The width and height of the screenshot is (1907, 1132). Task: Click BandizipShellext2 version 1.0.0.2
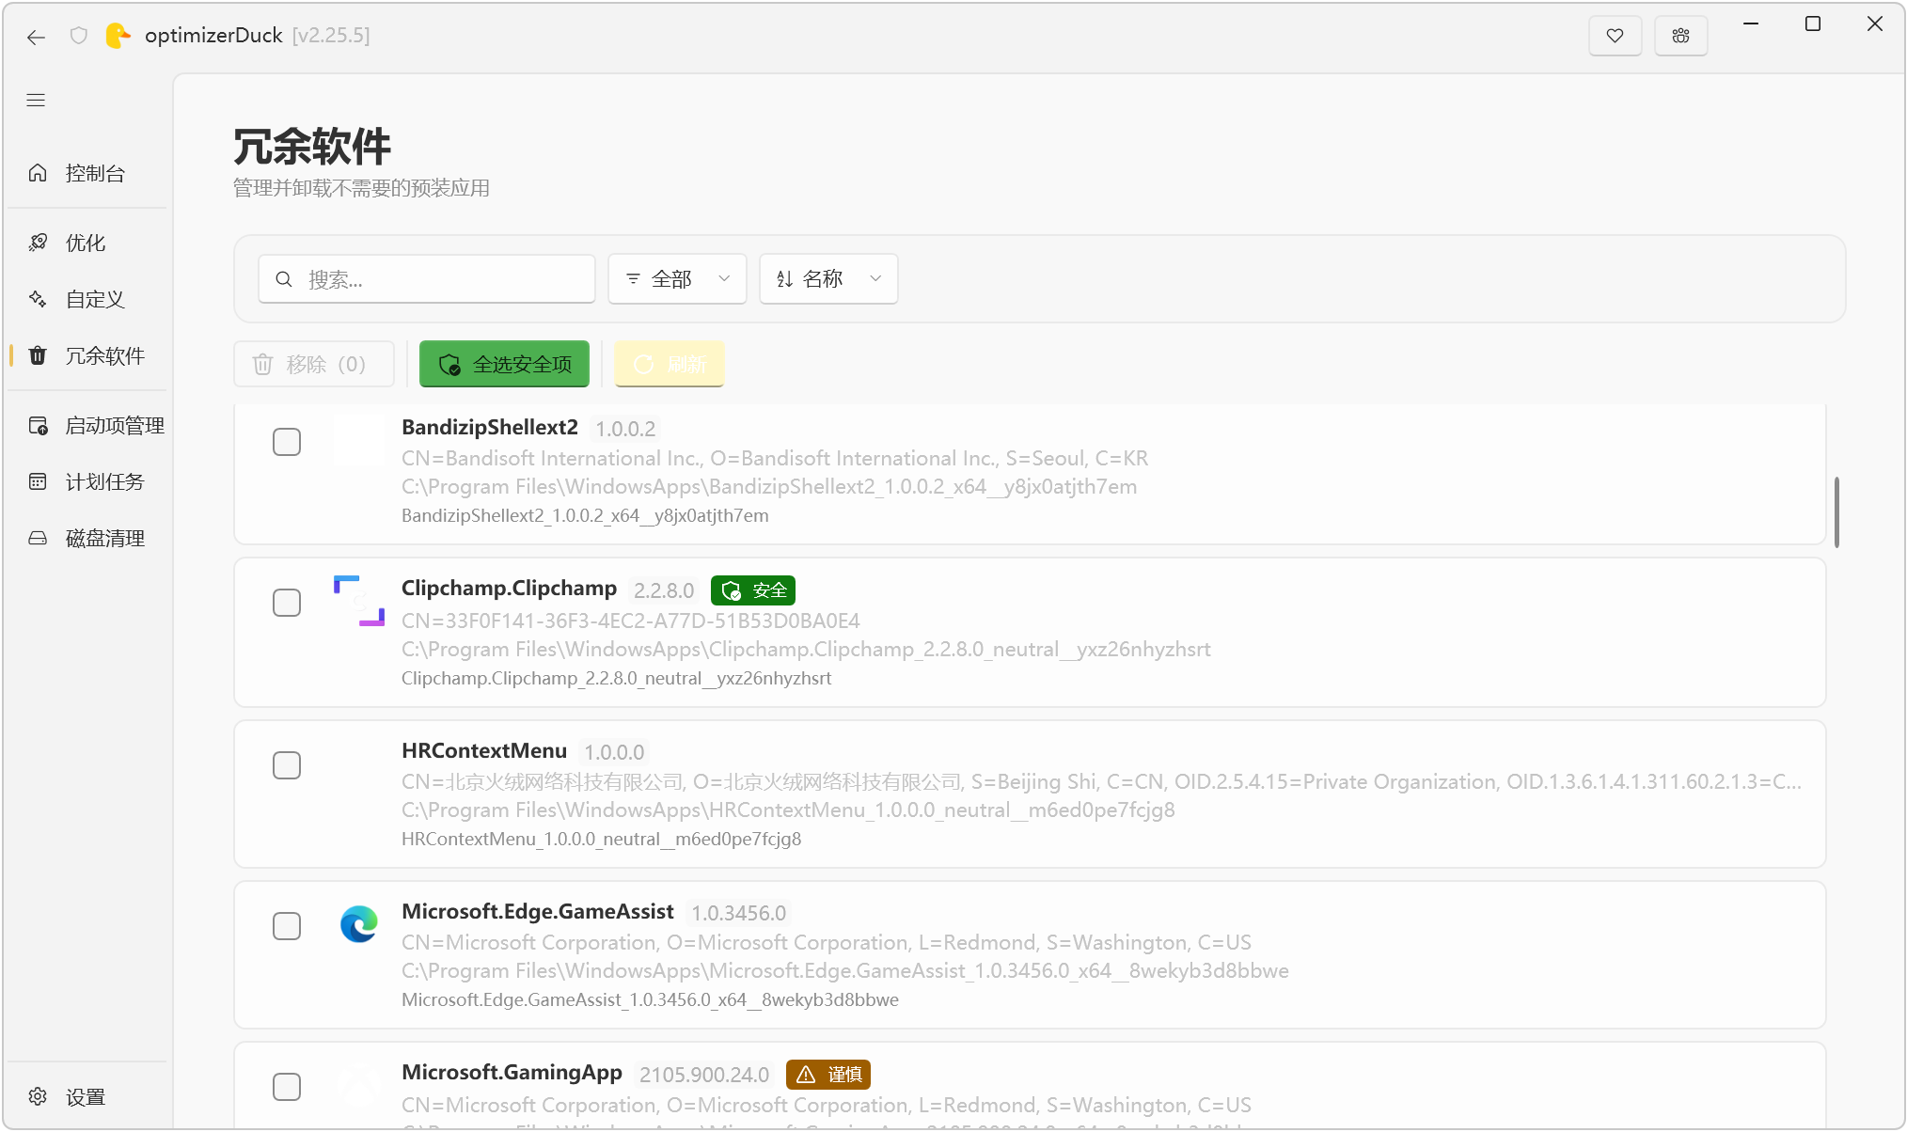[x=625, y=429]
